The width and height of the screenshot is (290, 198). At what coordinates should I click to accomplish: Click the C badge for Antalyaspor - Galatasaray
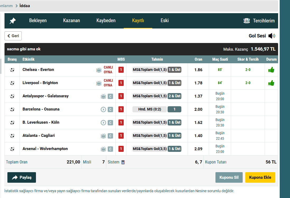[111, 96]
